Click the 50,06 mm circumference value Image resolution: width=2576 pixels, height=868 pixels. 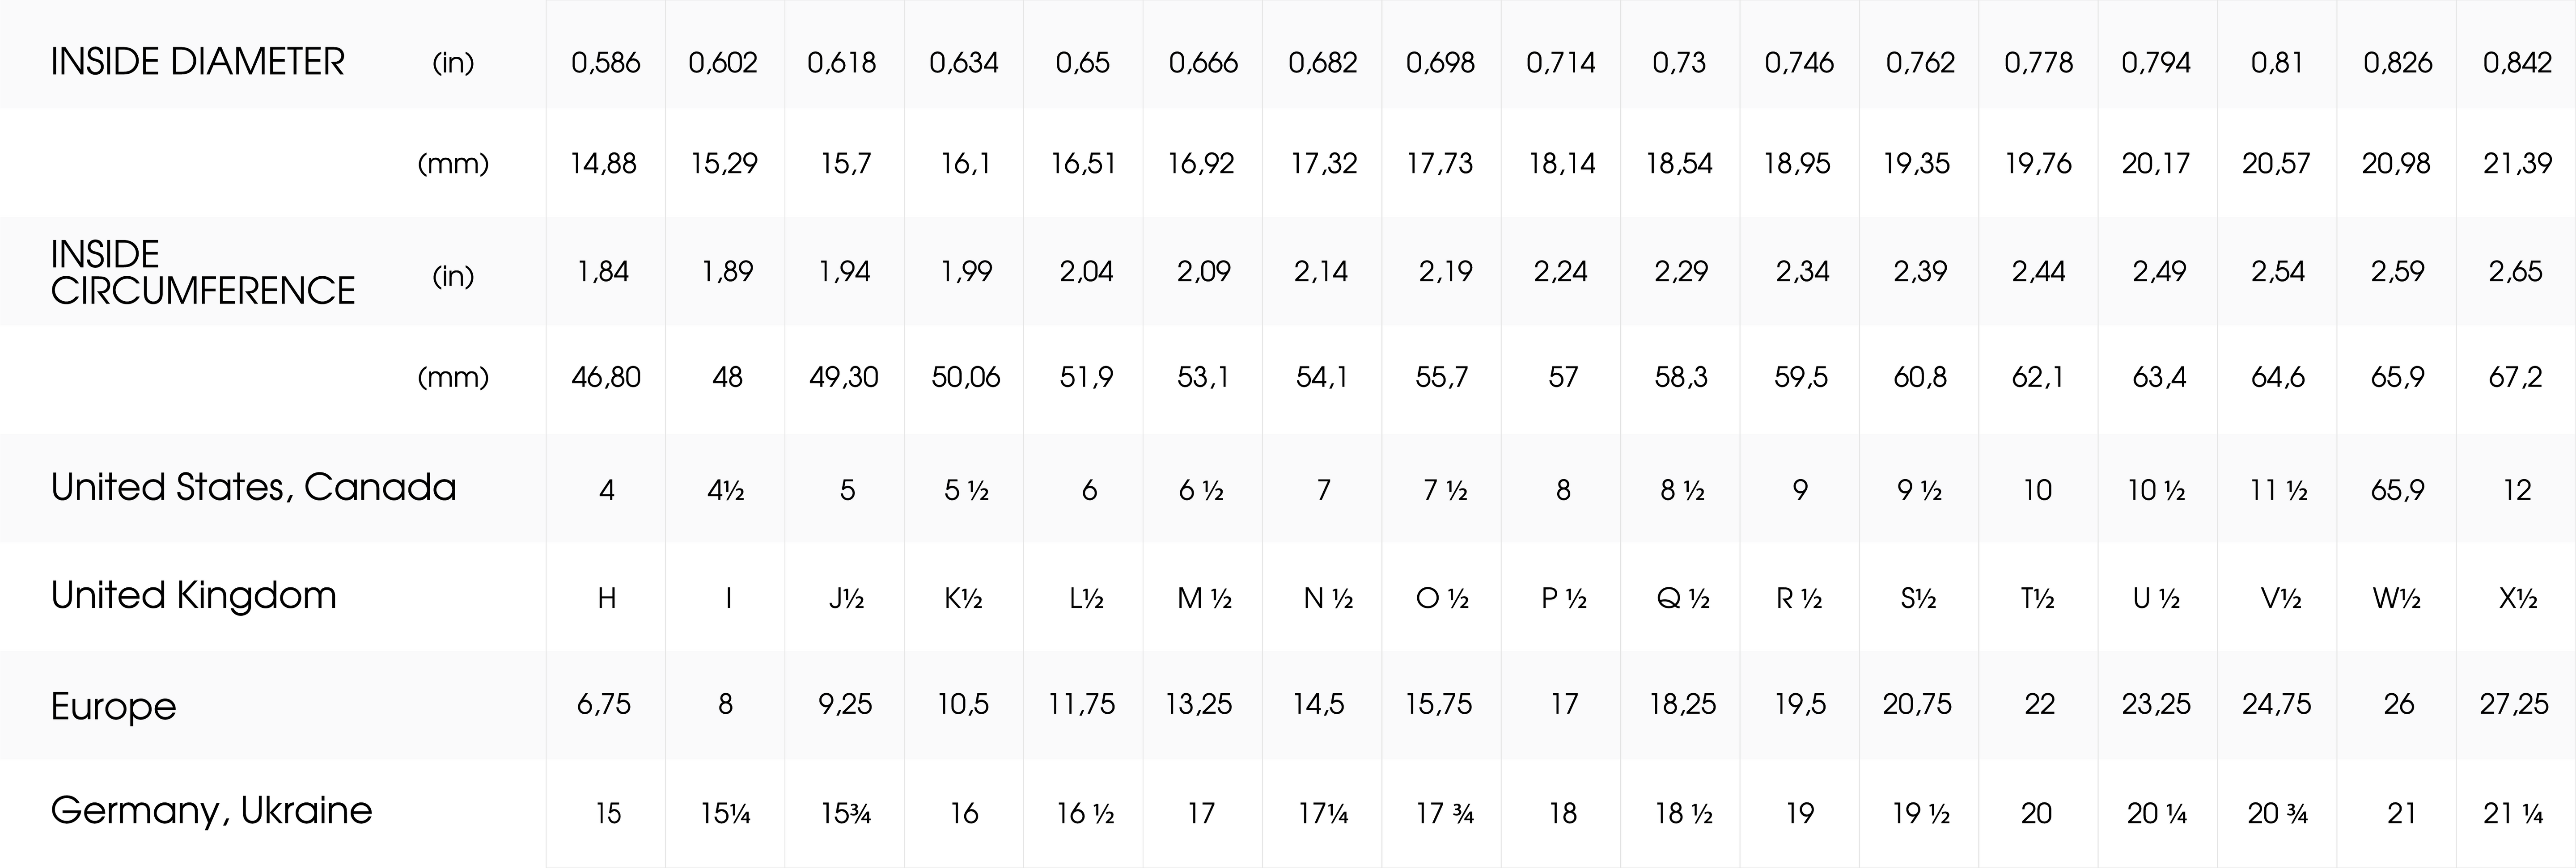(x=965, y=378)
